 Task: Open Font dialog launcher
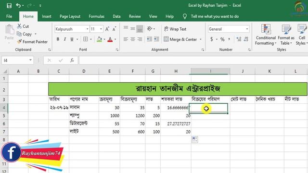point(117,50)
